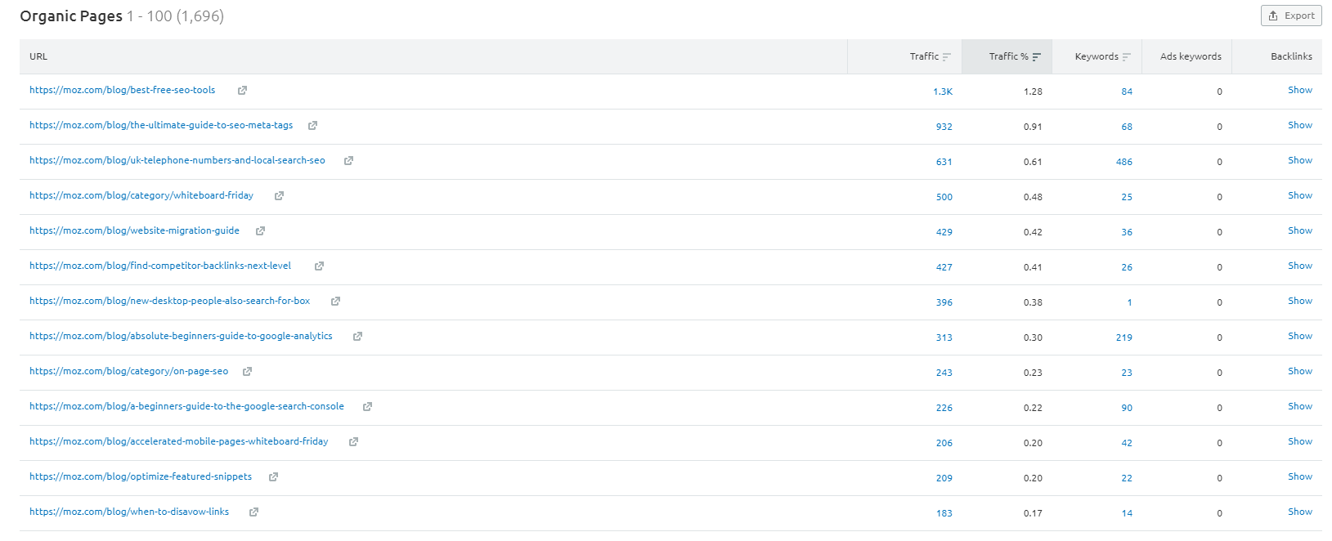Open external link icon for website-migration-guide
This screenshot has height=541, width=1332.
[x=260, y=231]
